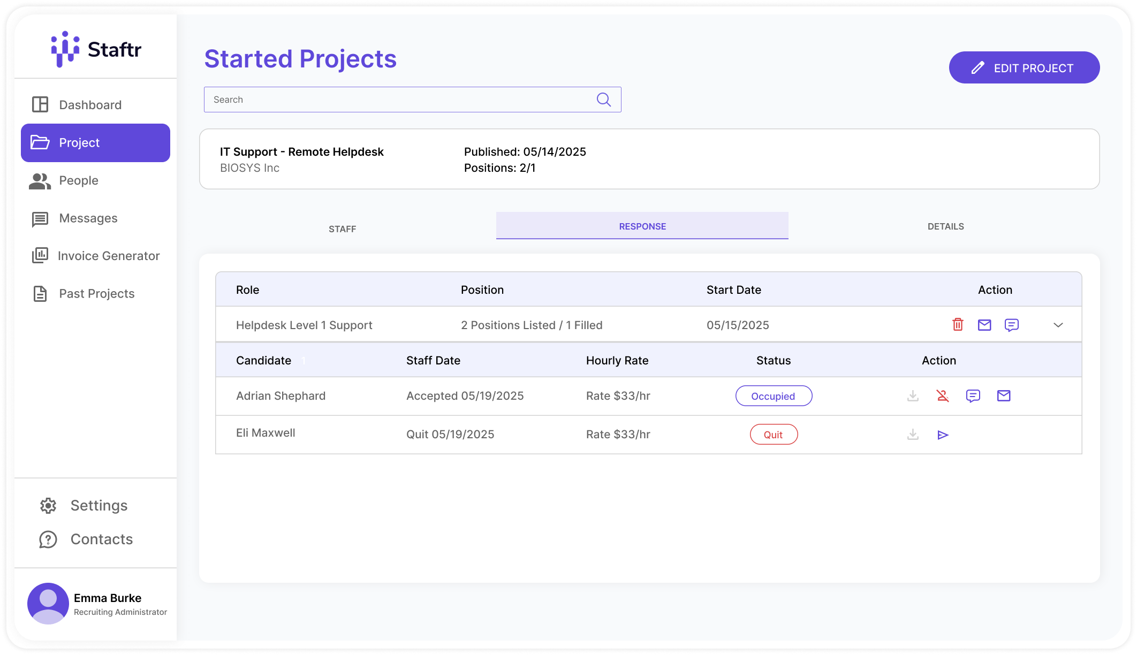Remove Adrian Shephard using the red person icon
This screenshot has height=655, width=1137.
943,396
